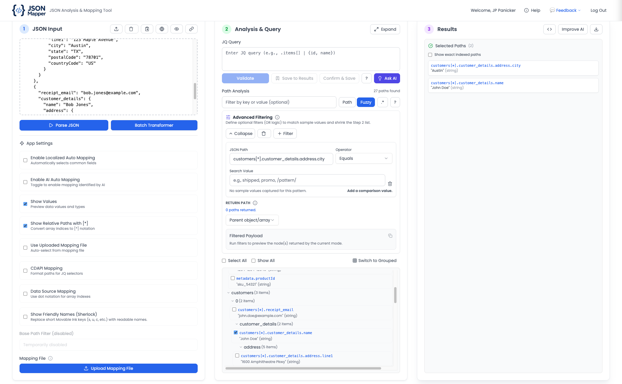This screenshot has width=622, height=384.
Task: Click the eye preview icon in JSON Input
Action: coord(177,29)
